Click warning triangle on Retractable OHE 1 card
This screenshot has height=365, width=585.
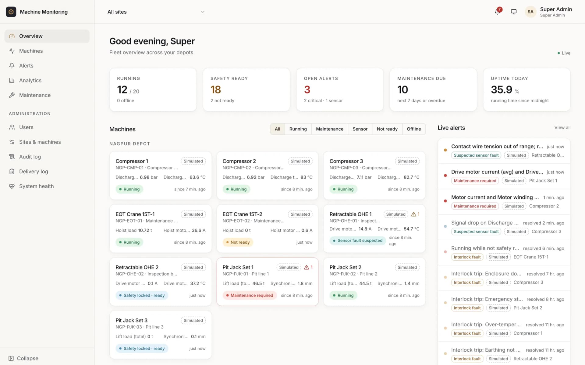click(x=413, y=214)
